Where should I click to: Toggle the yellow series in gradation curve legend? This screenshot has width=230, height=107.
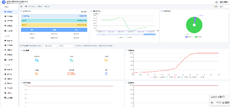161,77
